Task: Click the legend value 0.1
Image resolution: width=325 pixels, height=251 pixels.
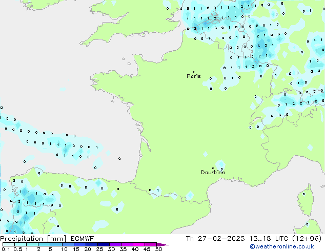Action: coord(5,249)
